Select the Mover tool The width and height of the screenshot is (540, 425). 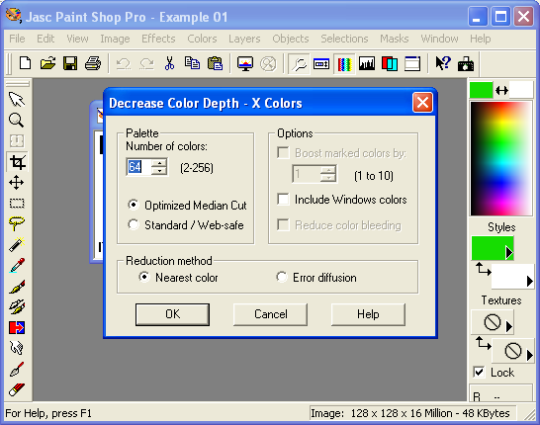click(x=17, y=183)
